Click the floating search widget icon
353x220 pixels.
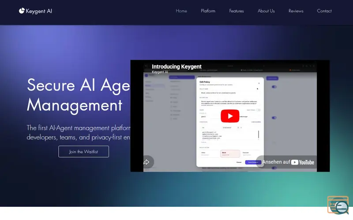[338, 205]
